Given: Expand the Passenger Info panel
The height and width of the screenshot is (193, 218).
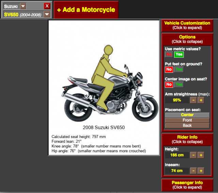Looking at the screenshot, I should tap(187, 185).
